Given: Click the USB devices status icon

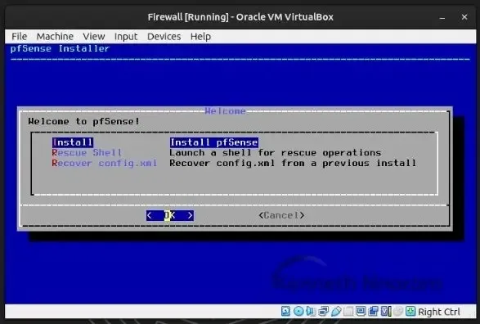Looking at the screenshot, I should (336, 311).
